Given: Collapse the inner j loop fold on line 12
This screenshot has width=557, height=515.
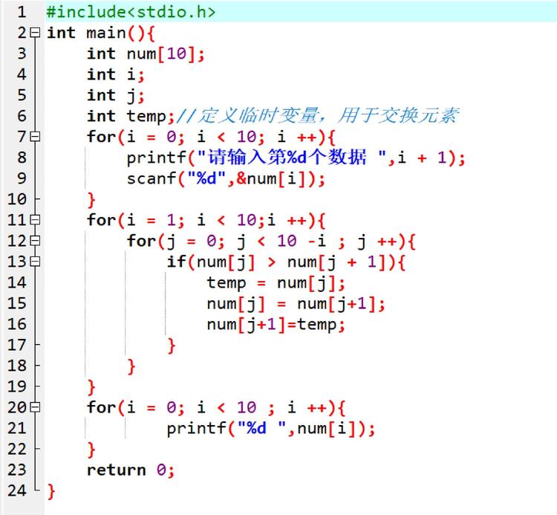Looking at the screenshot, I should coord(35,241).
